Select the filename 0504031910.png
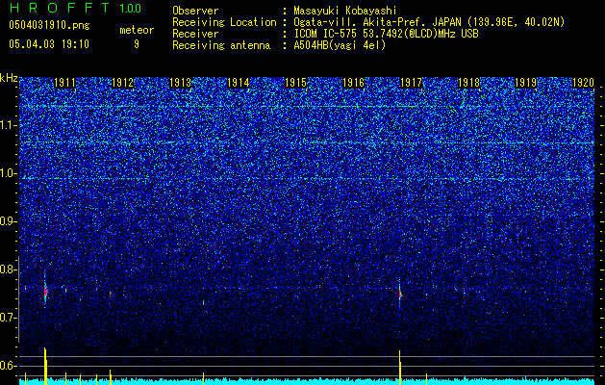Viewport: 605px width, 385px height. coord(49,25)
